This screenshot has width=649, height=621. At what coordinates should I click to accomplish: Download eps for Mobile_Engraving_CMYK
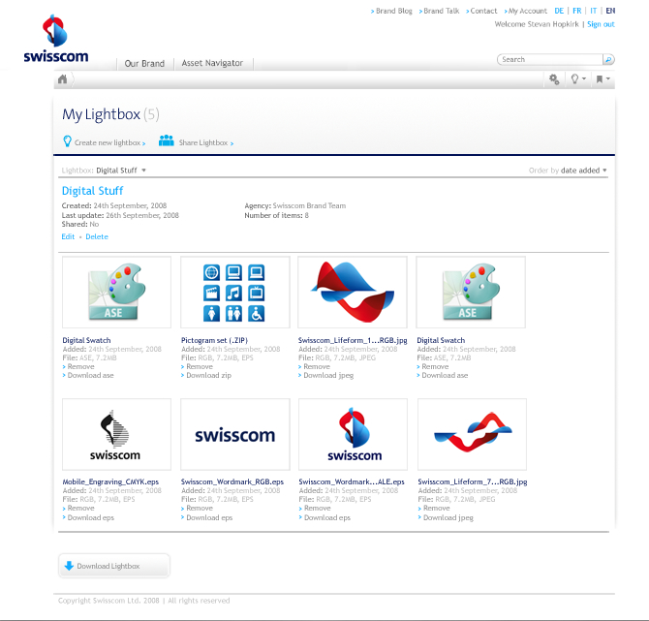91,517
